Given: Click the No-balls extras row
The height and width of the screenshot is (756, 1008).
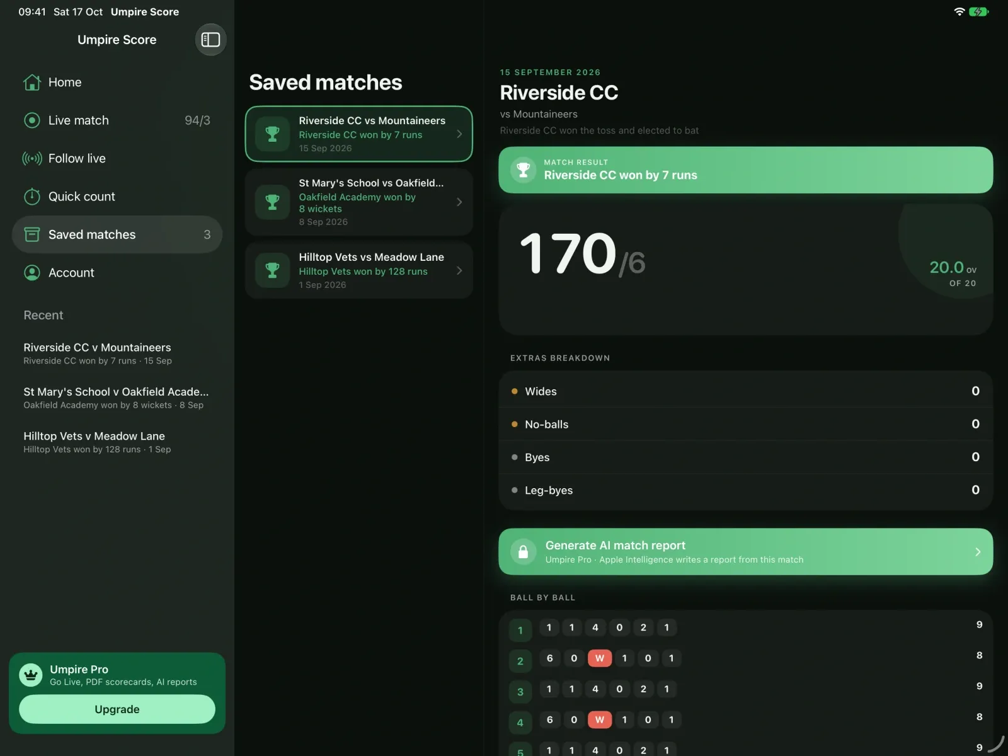Looking at the screenshot, I should point(746,424).
